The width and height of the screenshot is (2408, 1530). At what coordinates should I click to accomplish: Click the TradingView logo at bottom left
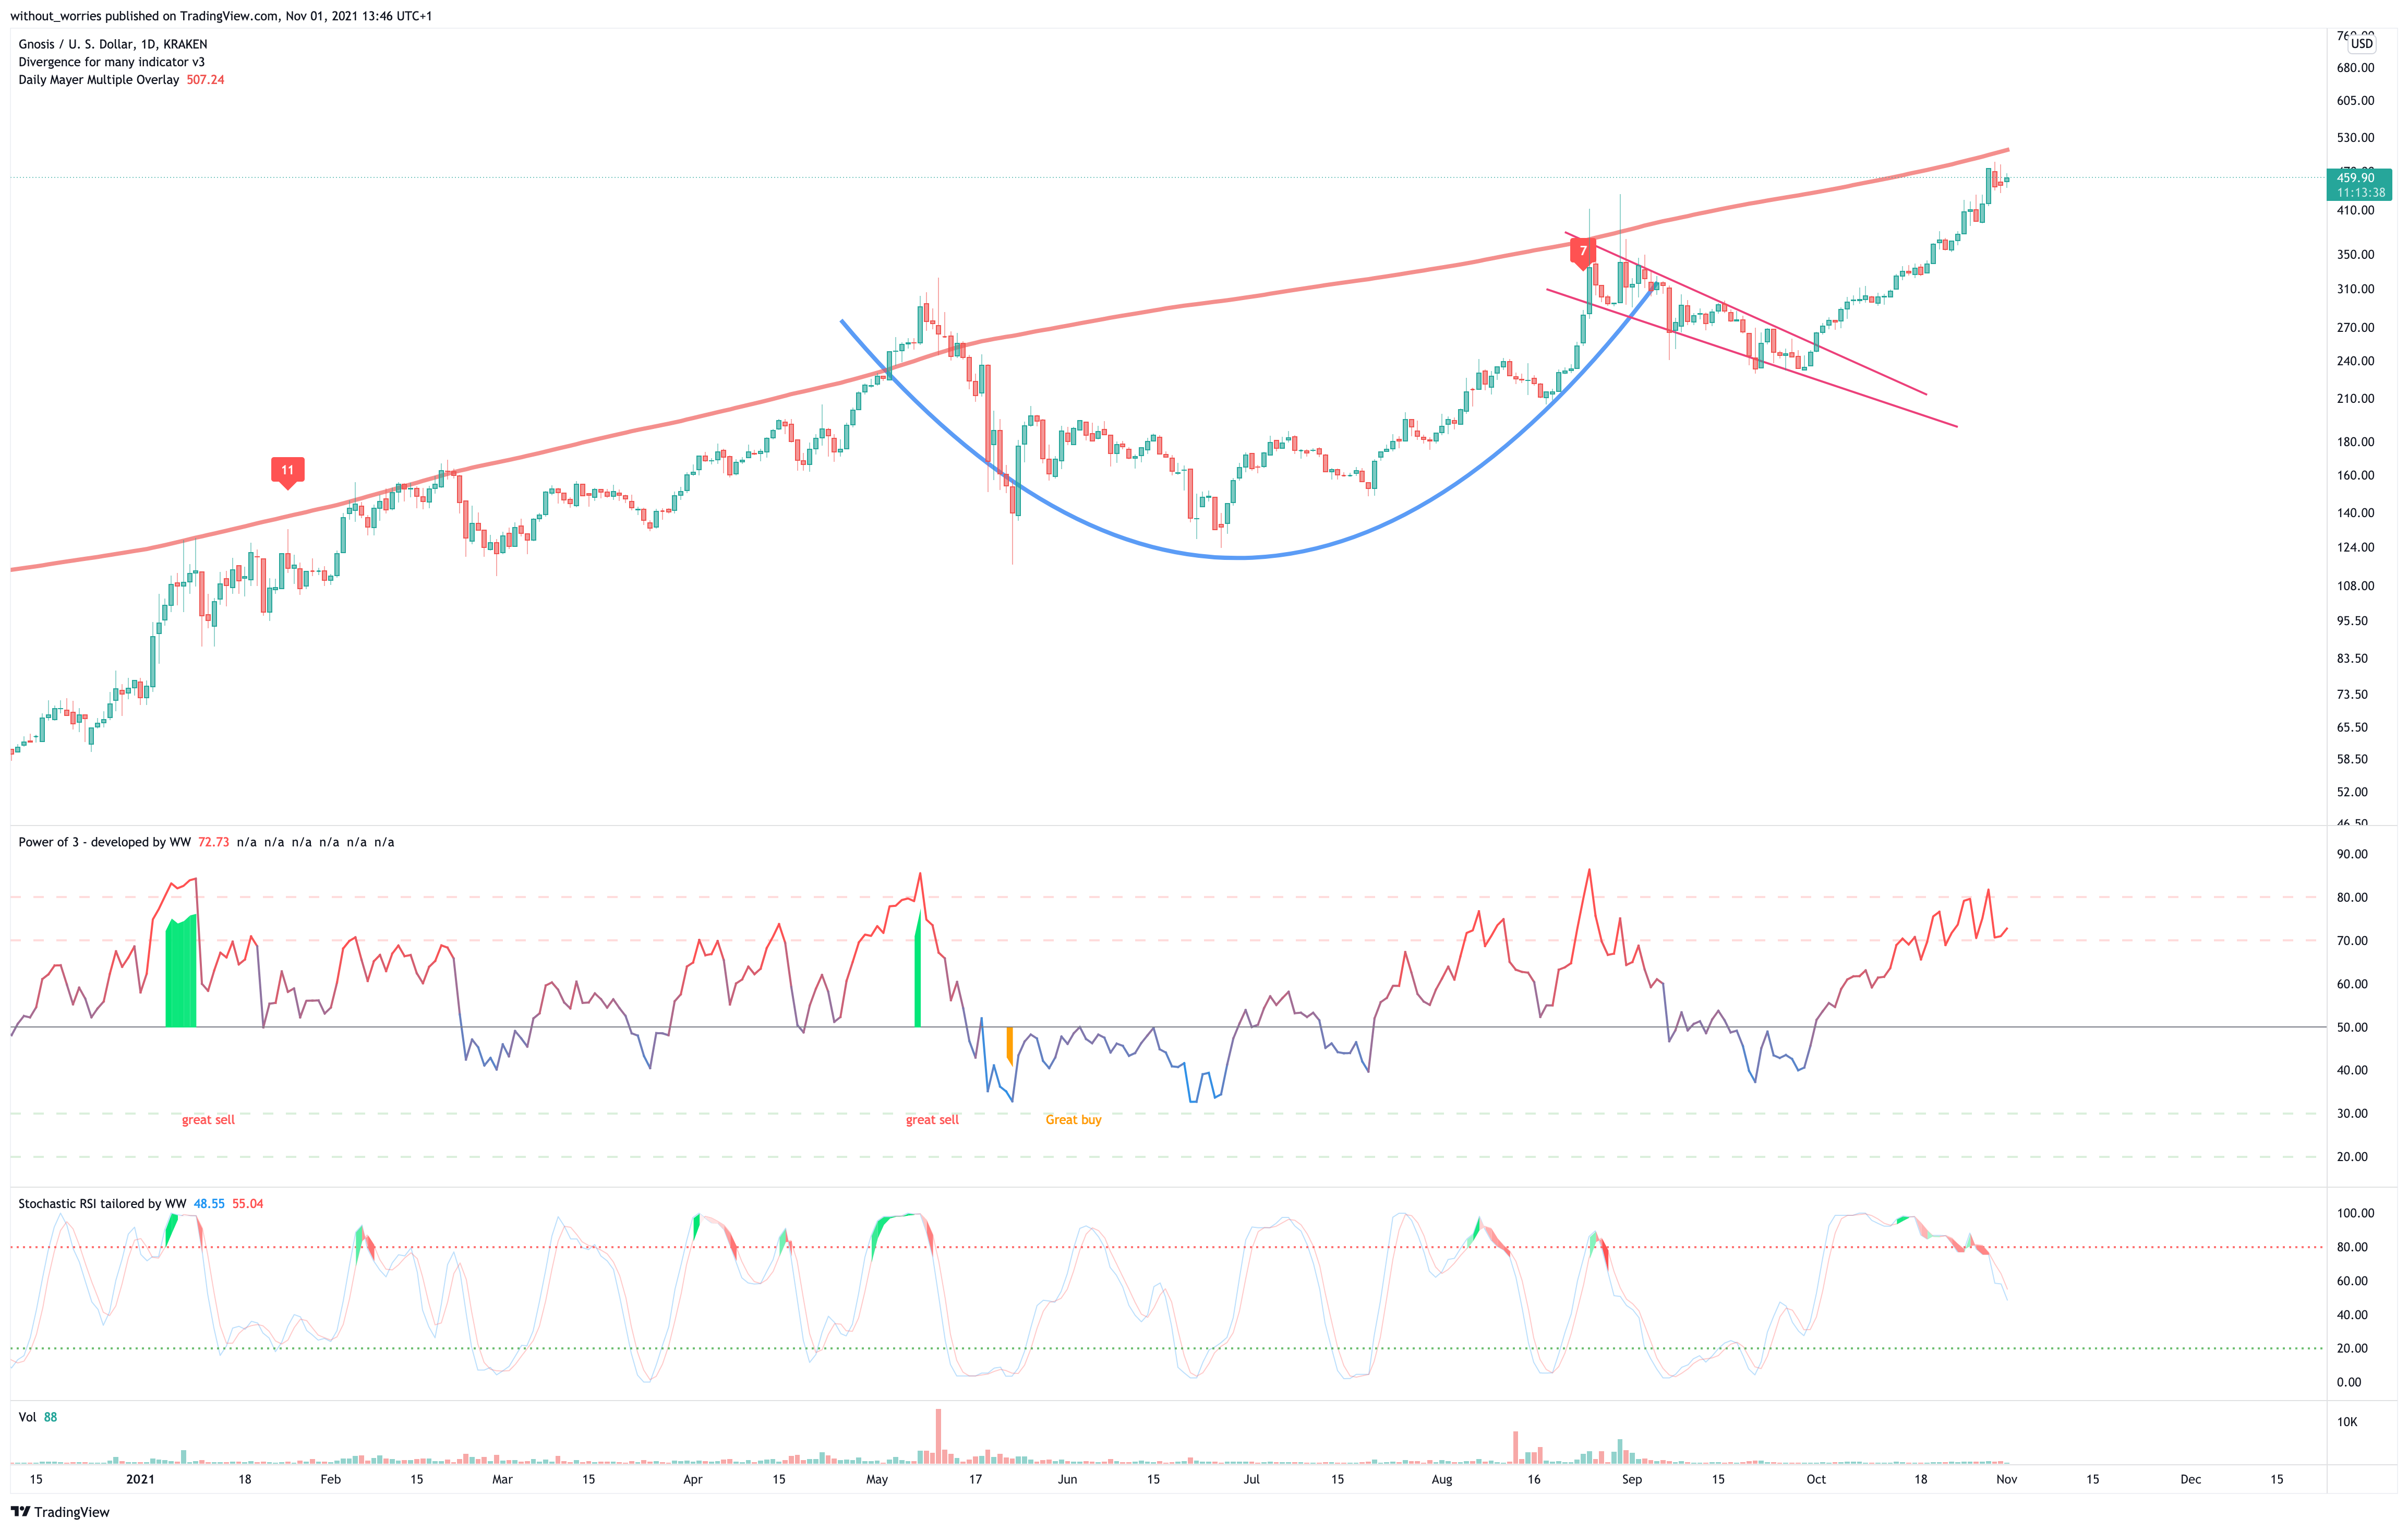pos(60,1511)
